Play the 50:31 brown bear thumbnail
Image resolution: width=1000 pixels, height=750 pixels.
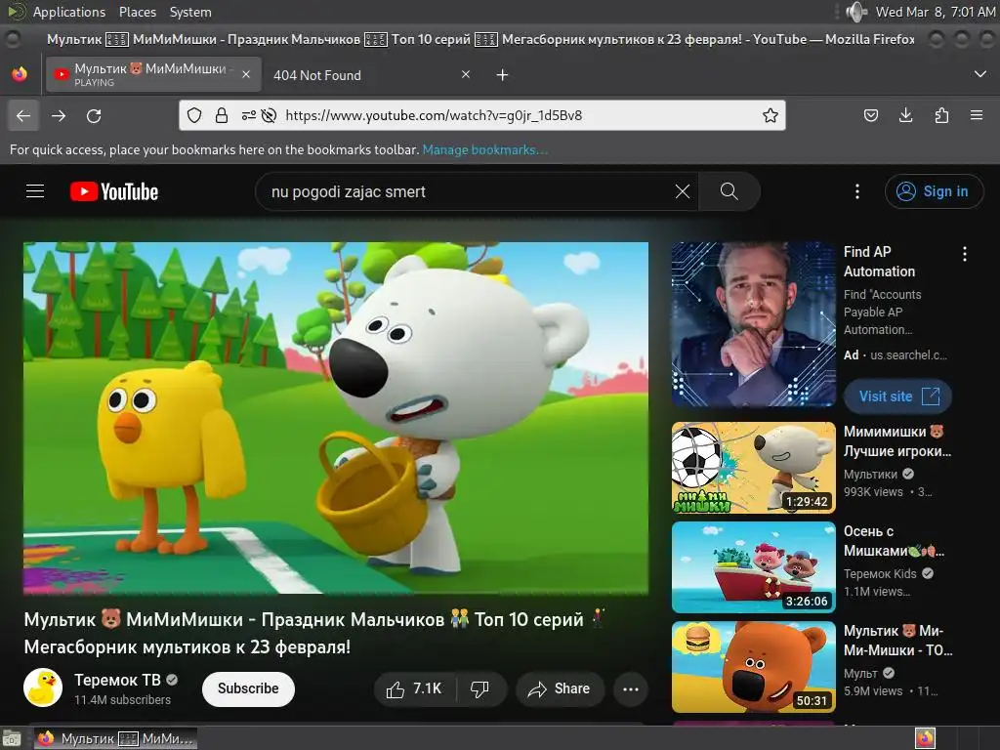click(x=753, y=666)
